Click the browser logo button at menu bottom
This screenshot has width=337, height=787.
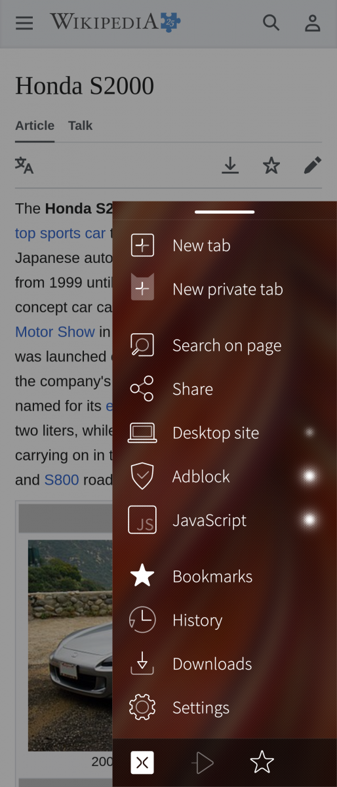pos(142,763)
